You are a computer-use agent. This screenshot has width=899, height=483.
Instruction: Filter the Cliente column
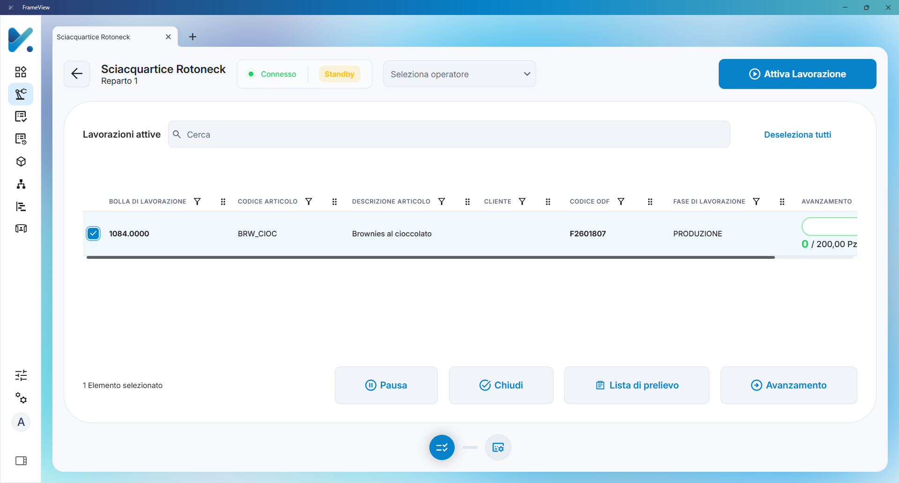pos(522,201)
